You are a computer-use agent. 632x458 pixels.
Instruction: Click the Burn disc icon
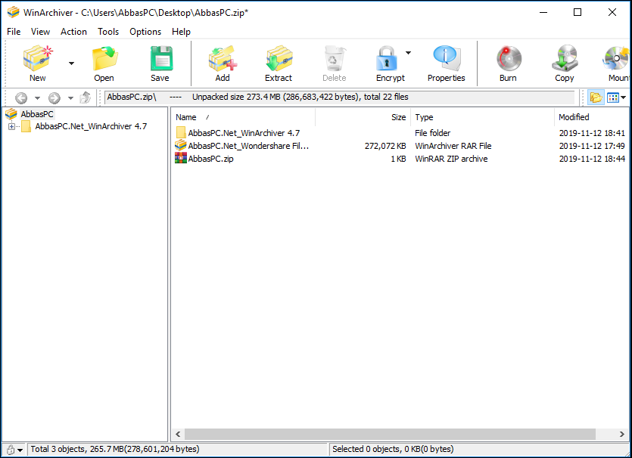(509, 58)
